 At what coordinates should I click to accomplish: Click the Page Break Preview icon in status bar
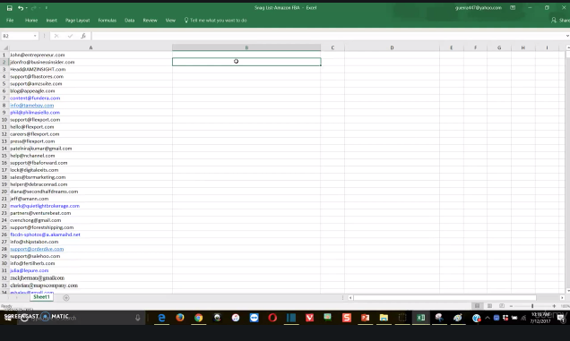(502, 306)
